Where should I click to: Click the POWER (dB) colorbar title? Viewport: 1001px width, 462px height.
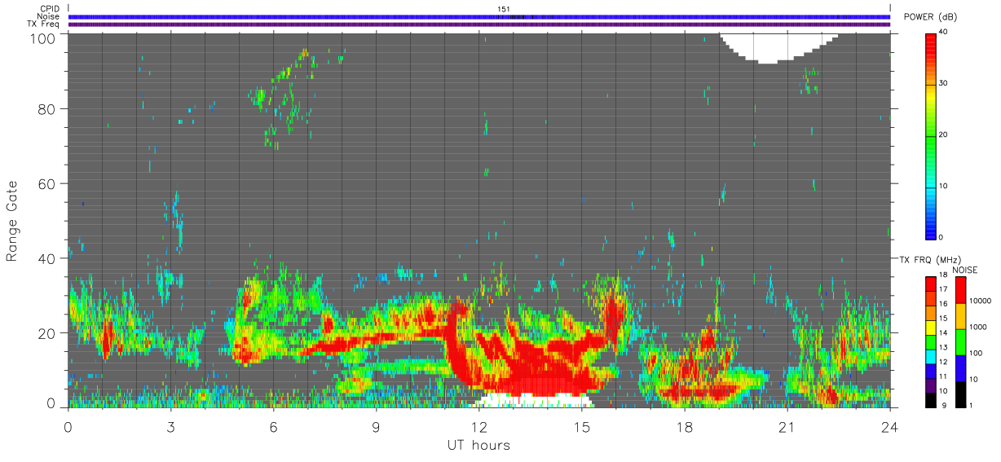coord(930,17)
